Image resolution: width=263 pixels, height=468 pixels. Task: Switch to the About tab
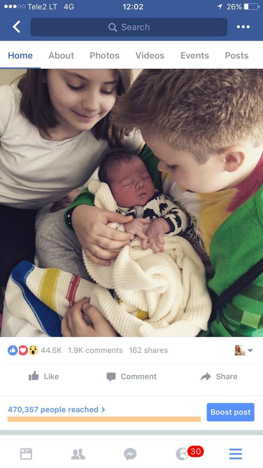(61, 55)
